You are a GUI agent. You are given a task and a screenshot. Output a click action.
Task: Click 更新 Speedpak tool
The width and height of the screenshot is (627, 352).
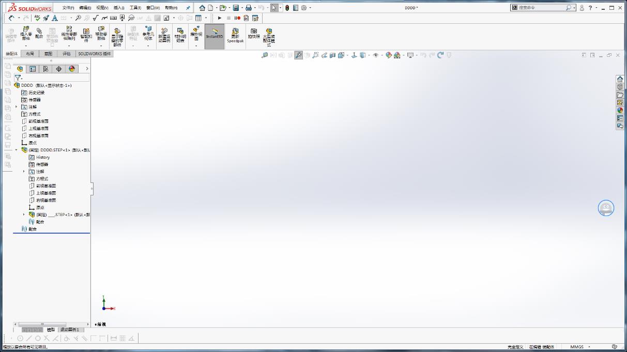pyautogui.click(x=235, y=35)
